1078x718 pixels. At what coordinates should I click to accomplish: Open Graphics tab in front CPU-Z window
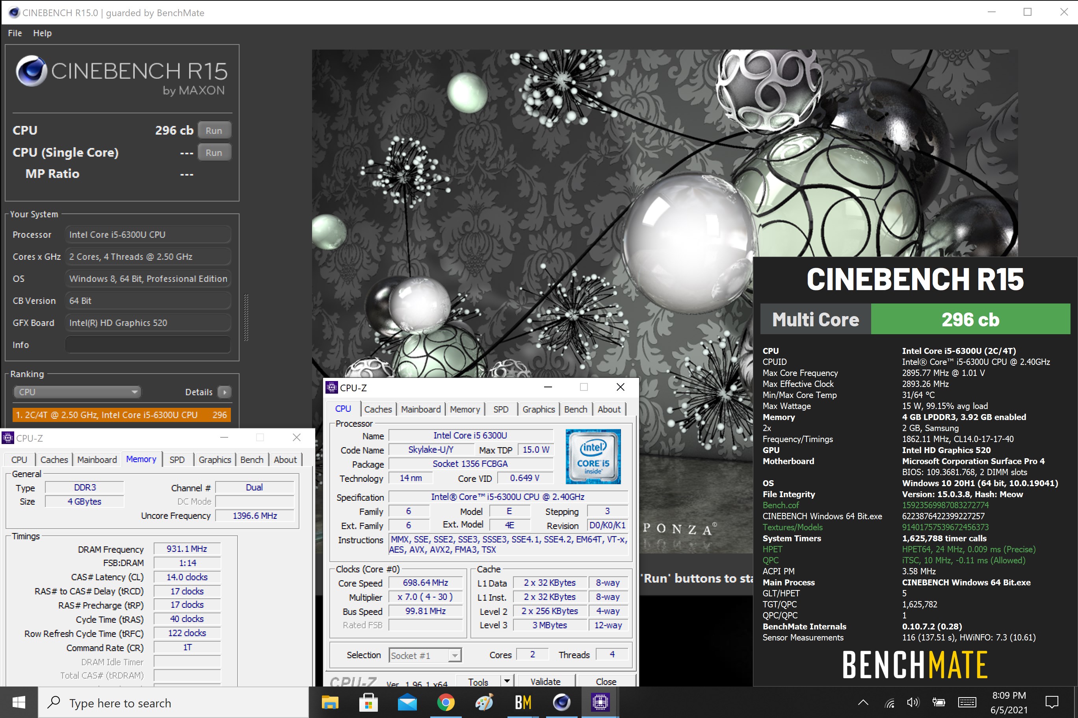539,409
